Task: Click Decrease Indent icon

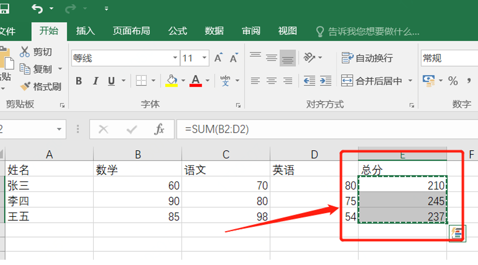Action: 310,81
